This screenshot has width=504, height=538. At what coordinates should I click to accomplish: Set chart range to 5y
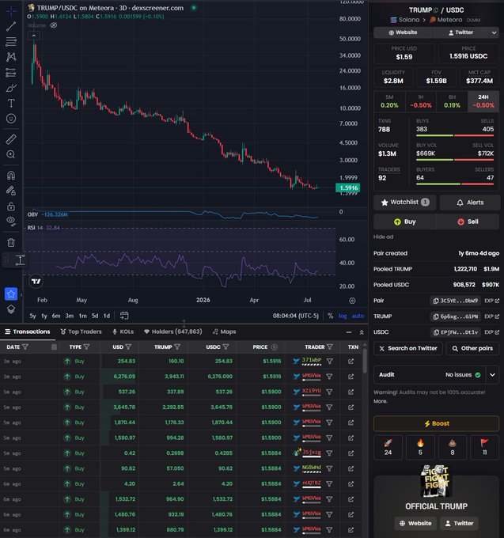tap(32, 316)
